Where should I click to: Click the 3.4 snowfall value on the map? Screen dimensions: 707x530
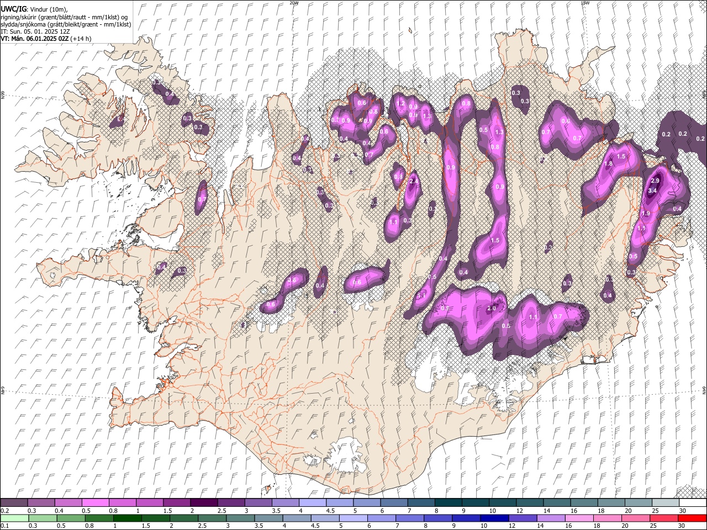coord(652,191)
